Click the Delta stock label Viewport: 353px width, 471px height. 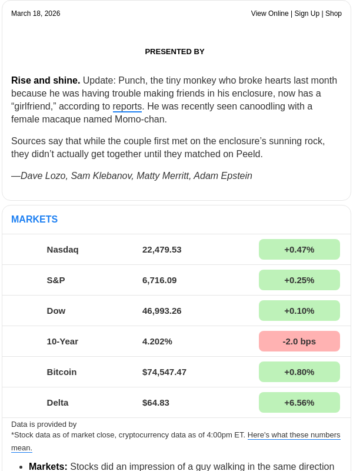coord(58,403)
